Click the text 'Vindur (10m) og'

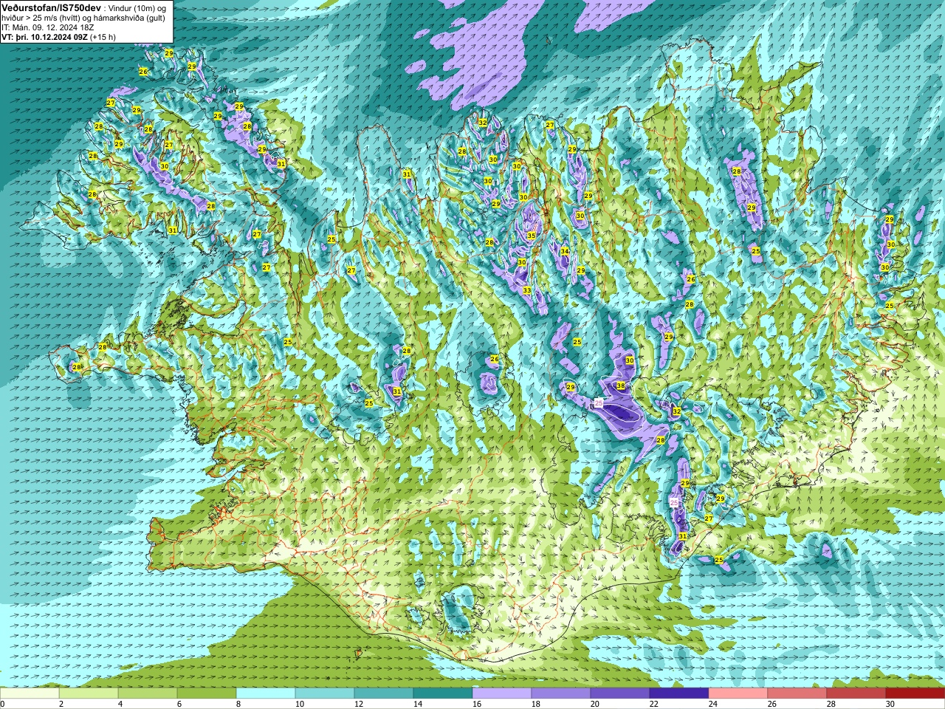tap(137, 7)
